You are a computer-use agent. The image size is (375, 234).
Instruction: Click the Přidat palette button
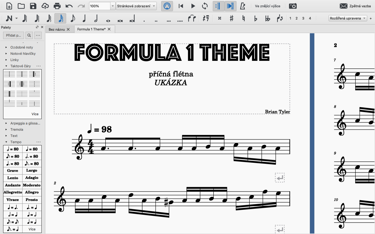[14, 35]
